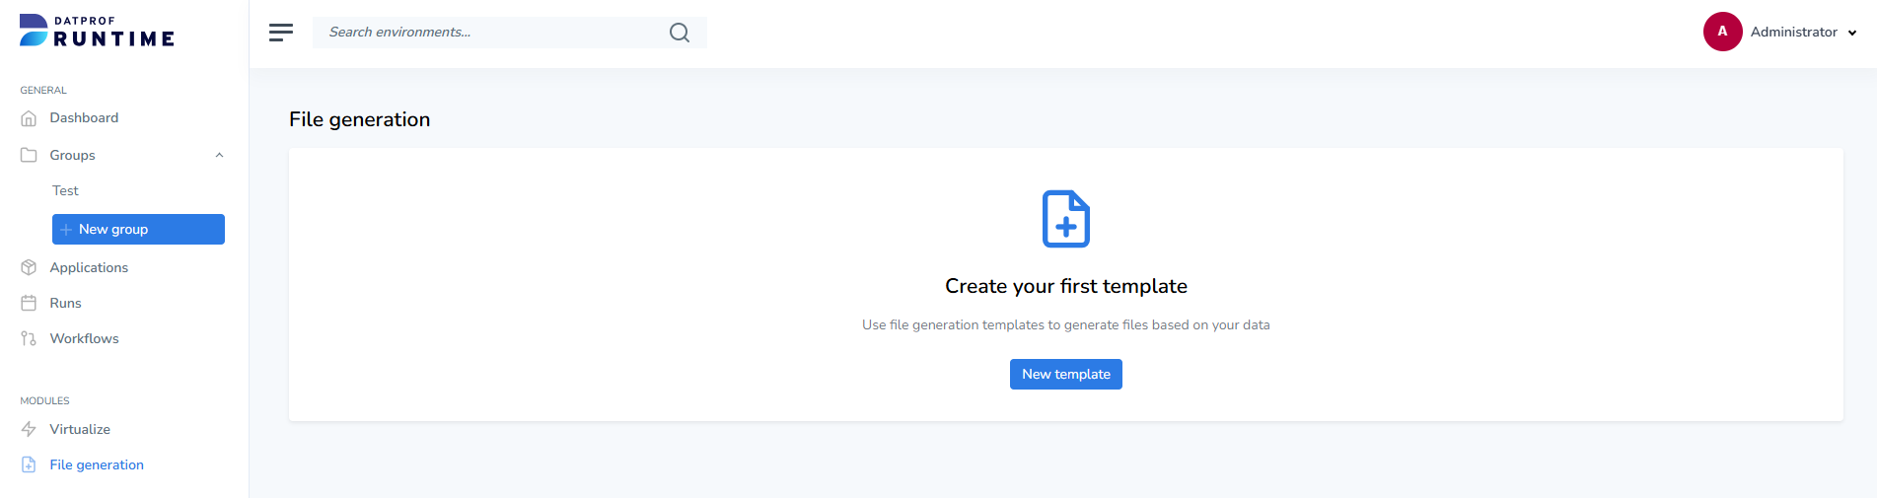Open the Runs menu item
Viewport: 1877px width, 498px height.
pyautogui.click(x=65, y=303)
